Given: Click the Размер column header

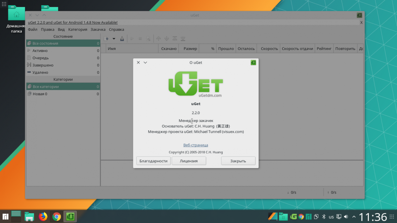Looking at the screenshot, I should (x=189, y=49).
